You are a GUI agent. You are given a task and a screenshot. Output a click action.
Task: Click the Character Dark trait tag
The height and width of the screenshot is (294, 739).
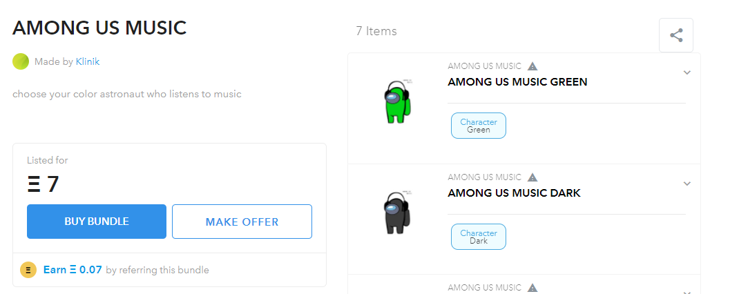479,237
